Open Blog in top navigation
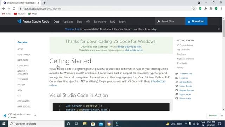Viewport: 225px width, 127px height. pos(79,22)
